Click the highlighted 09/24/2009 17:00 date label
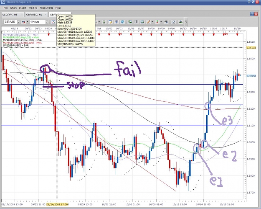The height and width of the screenshot is (209, 261). click(x=57, y=204)
